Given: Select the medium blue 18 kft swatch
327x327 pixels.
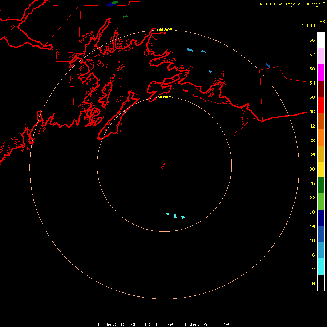Looking at the screenshot, I should [x=321, y=234].
